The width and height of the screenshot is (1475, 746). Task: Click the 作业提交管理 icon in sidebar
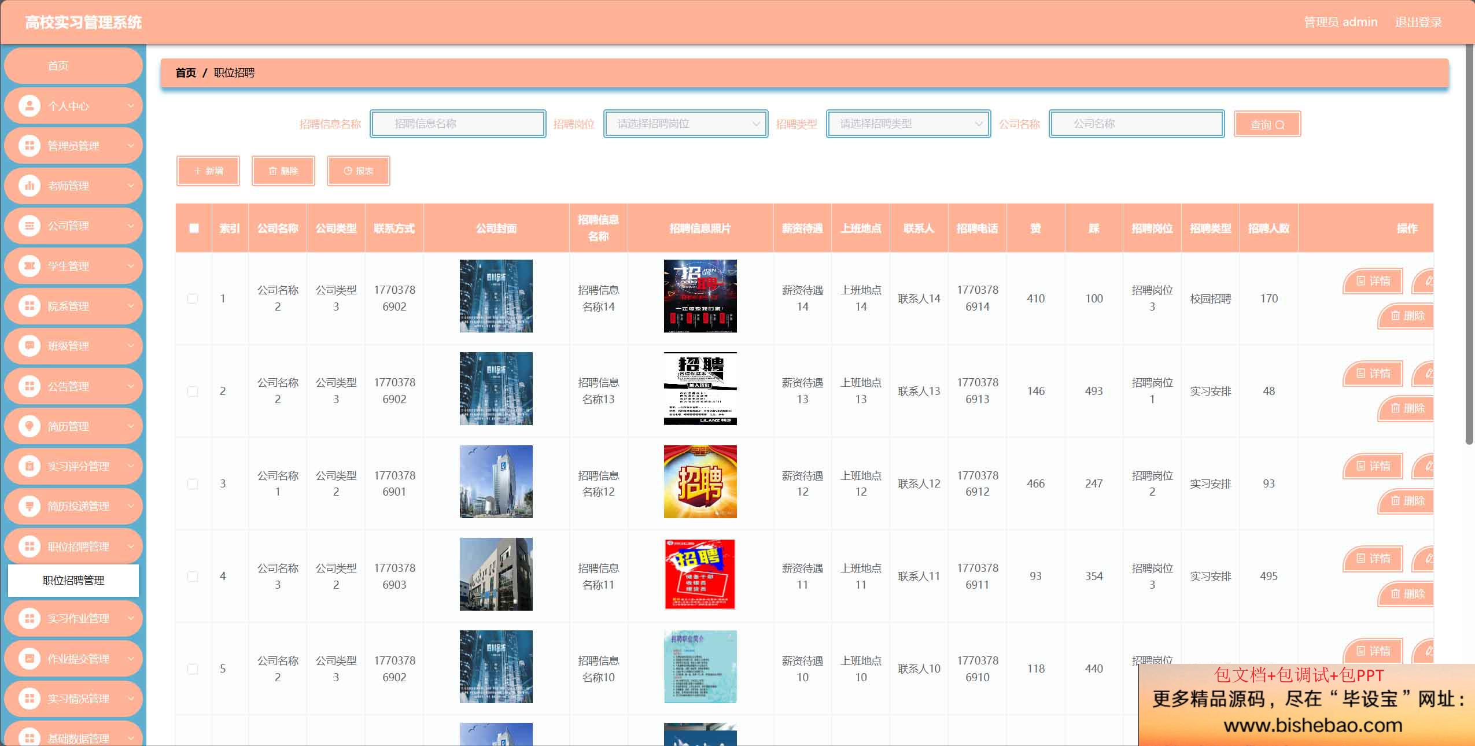(x=30, y=659)
